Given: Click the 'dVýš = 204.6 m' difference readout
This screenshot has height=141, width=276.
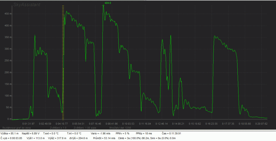Looking at the screenshot, I should coord(77,138).
